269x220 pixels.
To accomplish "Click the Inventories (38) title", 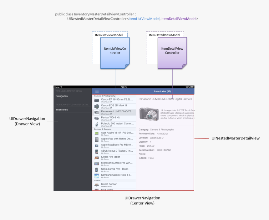I will click(x=162, y=91).
